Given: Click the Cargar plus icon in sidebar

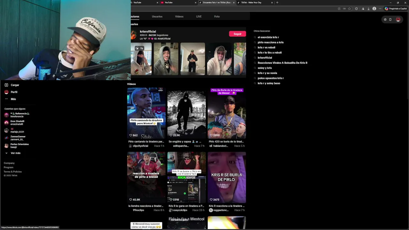Looking at the screenshot, I should point(6,85).
